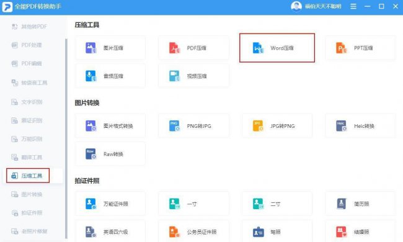Click the sidebar vertical scrollbar
403x242 pixels.
click(66, 139)
